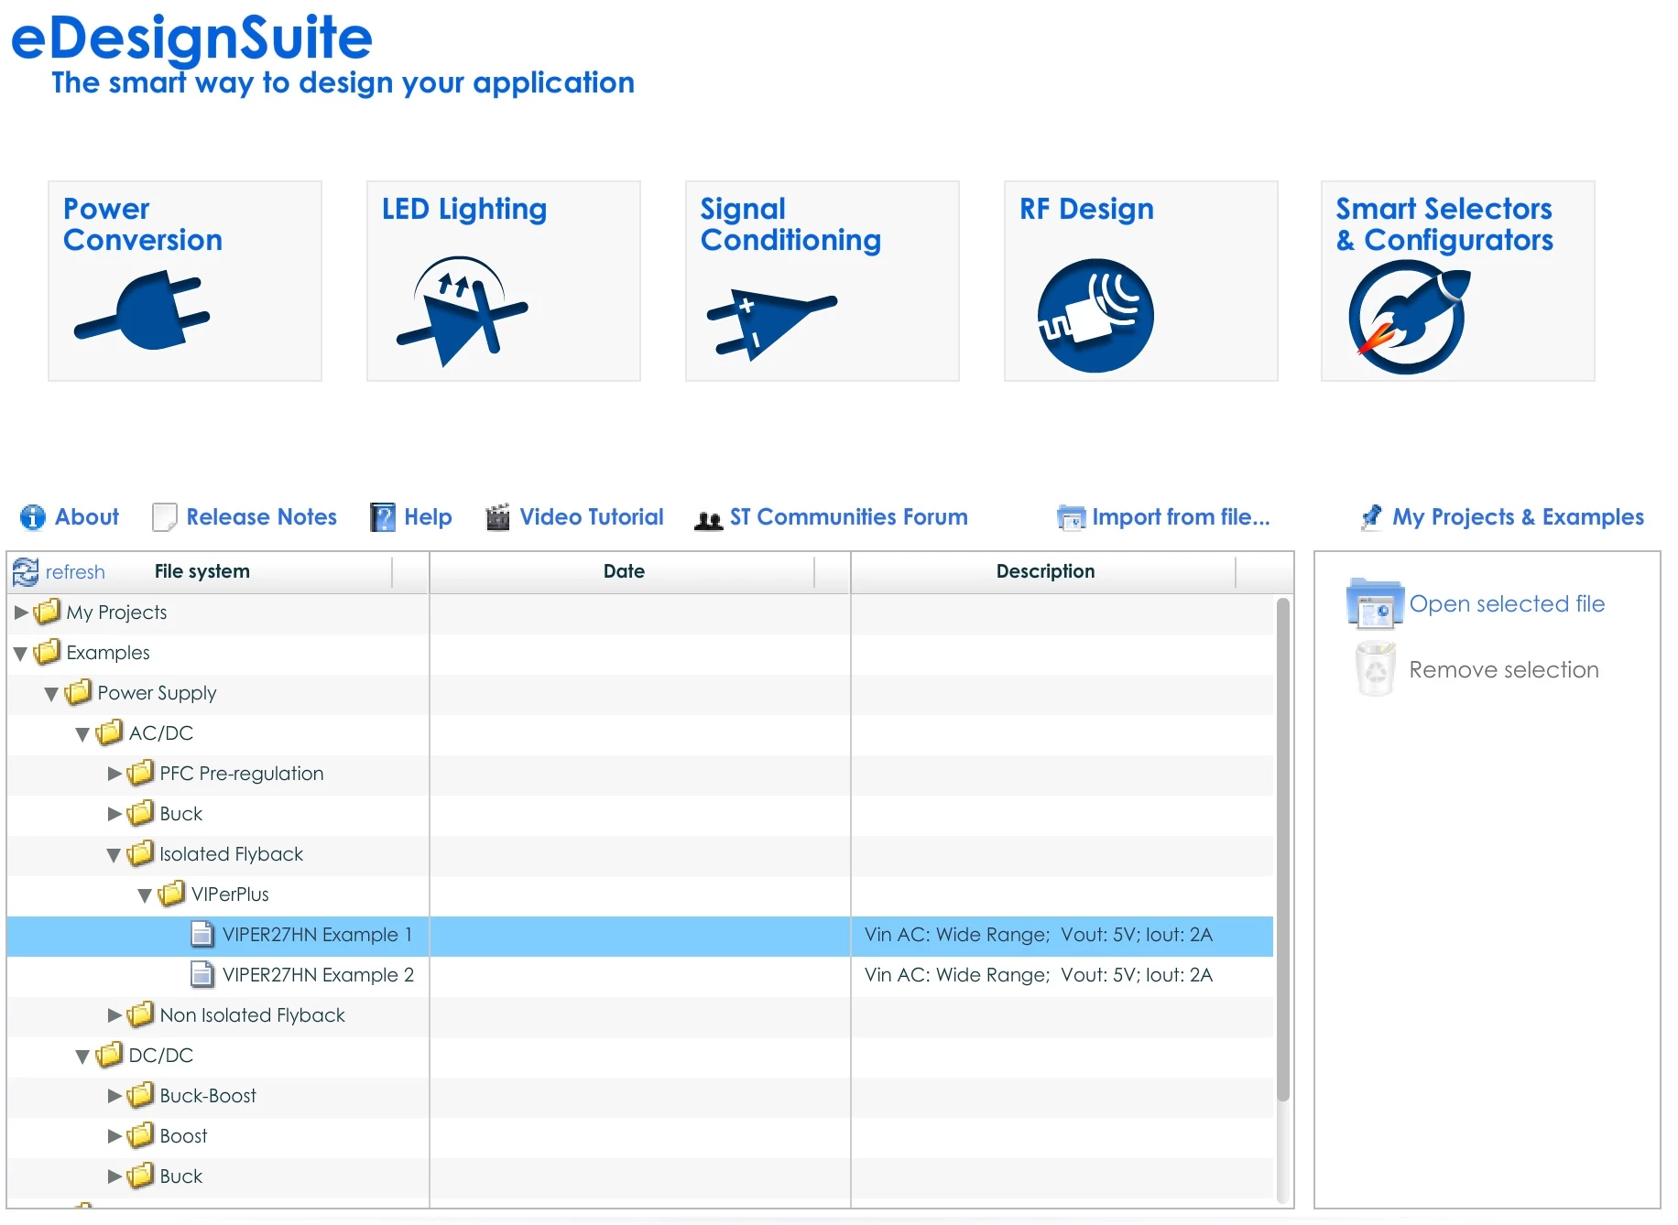
Task: Open the Signal Conditioning category
Action: click(823, 281)
